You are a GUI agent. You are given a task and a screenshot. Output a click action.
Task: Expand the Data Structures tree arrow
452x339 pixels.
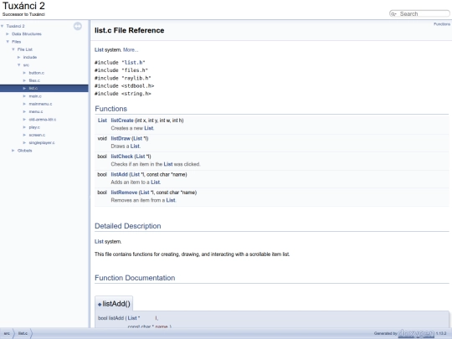[x=8, y=33]
